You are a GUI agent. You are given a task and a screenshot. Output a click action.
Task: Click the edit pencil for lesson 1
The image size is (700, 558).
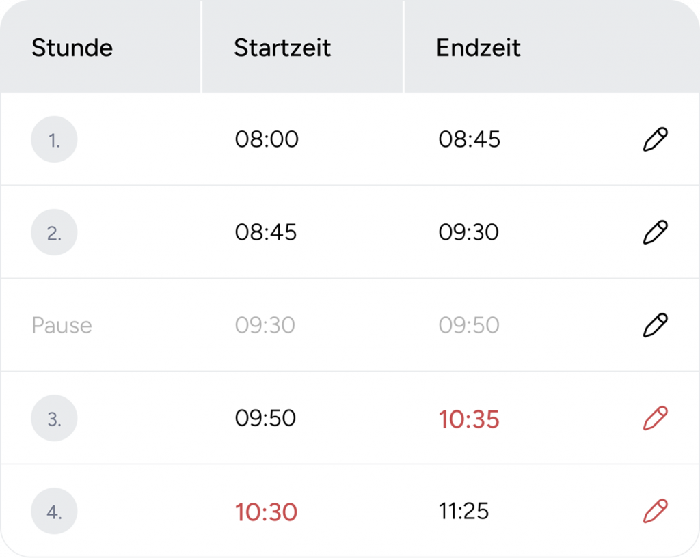pos(655,139)
